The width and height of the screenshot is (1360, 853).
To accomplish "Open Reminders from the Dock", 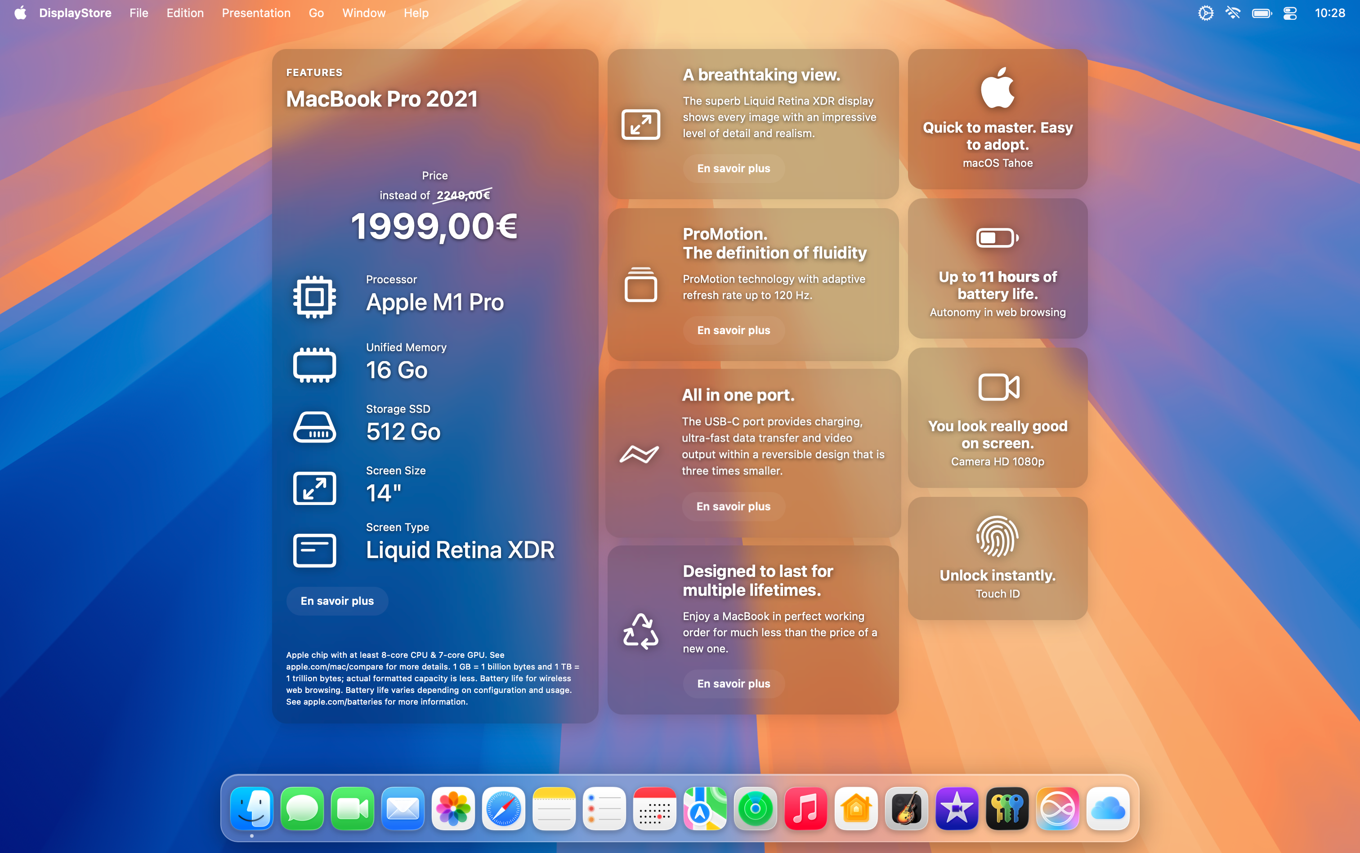I will (604, 808).
